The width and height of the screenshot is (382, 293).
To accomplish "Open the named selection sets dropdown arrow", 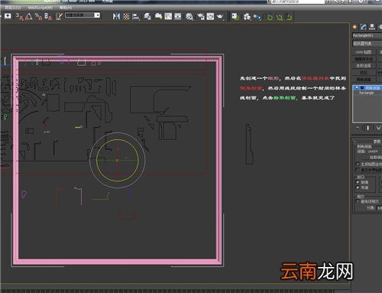I will [x=97, y=15].
